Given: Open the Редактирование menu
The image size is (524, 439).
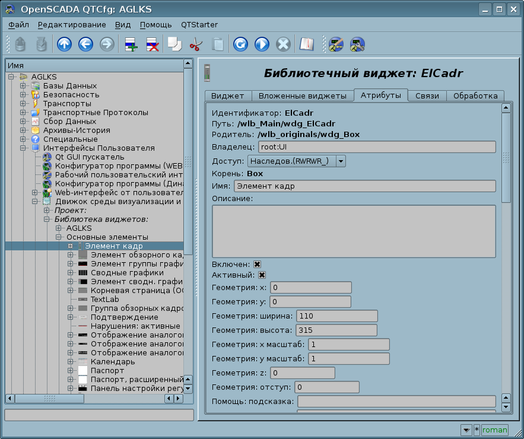Looking at the screenshot, I should [x=72, y=24].
